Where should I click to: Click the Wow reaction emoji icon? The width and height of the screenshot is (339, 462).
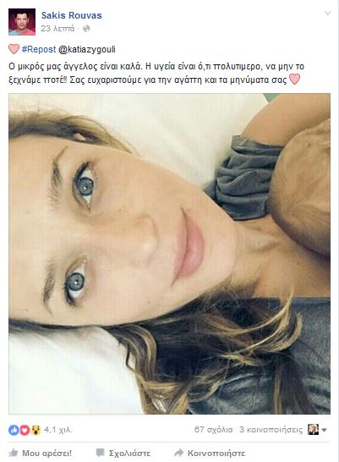pos(36,431)
